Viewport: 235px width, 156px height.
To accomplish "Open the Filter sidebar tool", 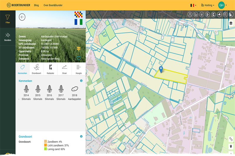I will [x=8, y=19].
